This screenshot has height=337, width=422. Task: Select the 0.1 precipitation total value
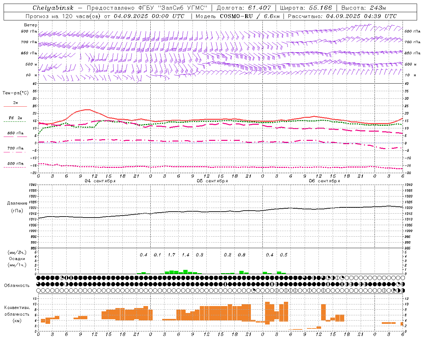(x=158, y=255)
